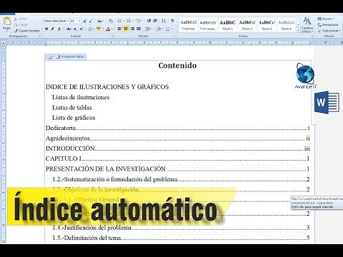Apply the red font color swatch

108,29
